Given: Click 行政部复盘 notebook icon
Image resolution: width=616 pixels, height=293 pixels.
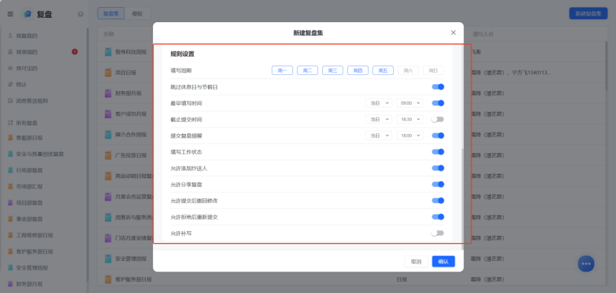Looking at the screenshot, I should 11,170.
